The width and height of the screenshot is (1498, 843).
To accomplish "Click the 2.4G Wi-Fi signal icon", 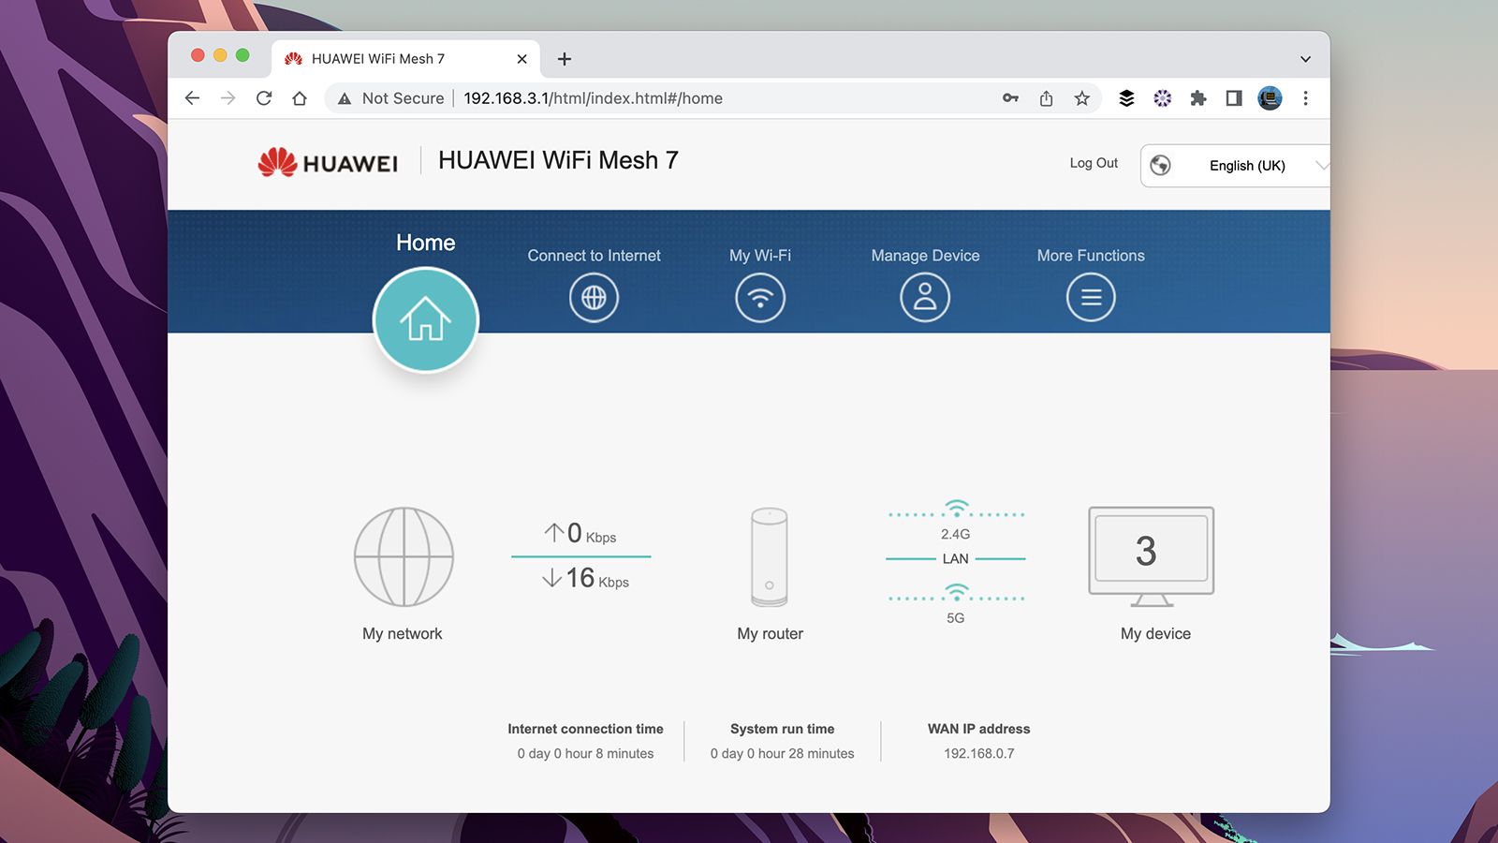I will coord(956,509).
